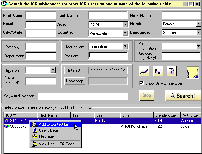This screenshot has height=154, width=202.
Task: Click the Stop button
Action: click(x=147, y=95)
